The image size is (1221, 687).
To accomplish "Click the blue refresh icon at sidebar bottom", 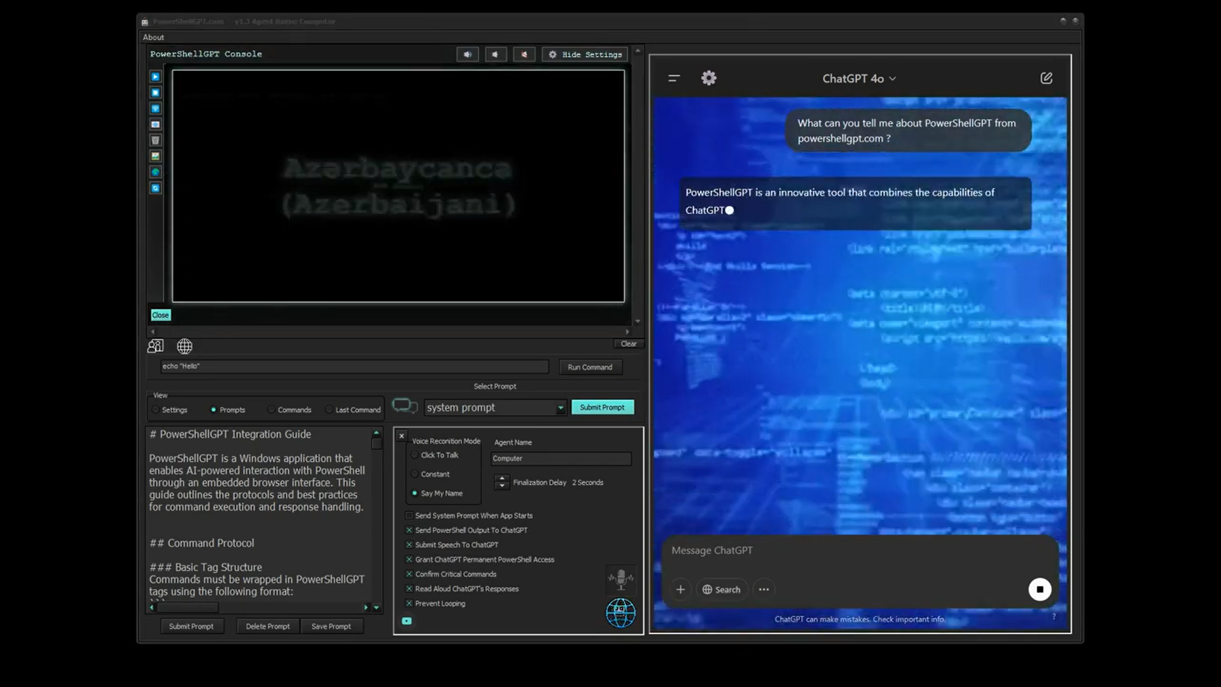I will click(155, 188).
